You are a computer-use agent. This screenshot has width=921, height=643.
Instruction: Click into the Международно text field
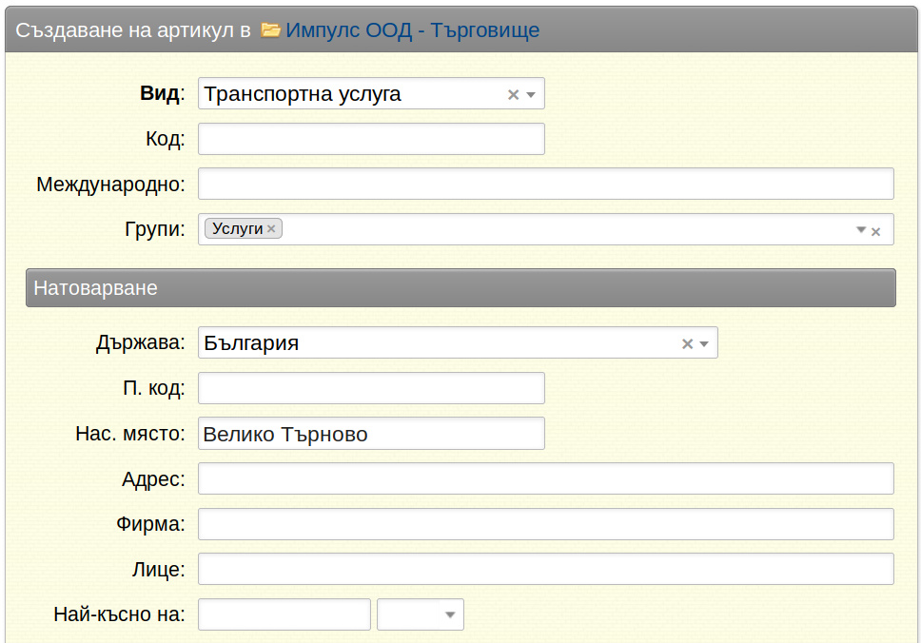[546, 184]
